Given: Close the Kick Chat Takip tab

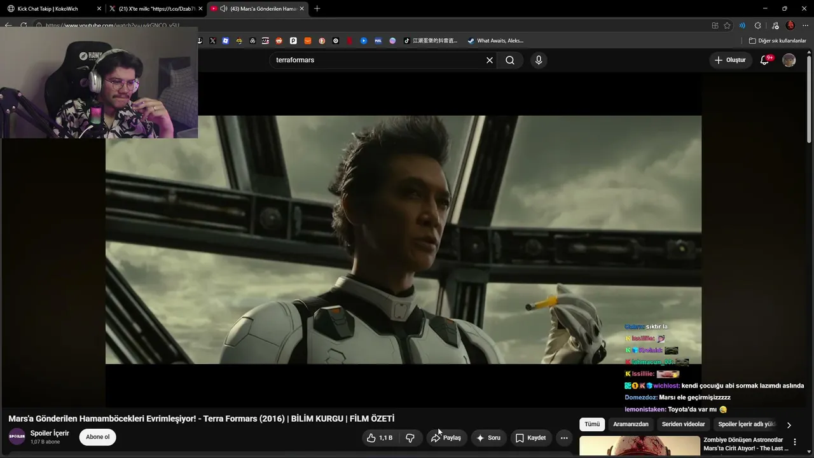Looking at the screenshot, I should tap(99, 9).
